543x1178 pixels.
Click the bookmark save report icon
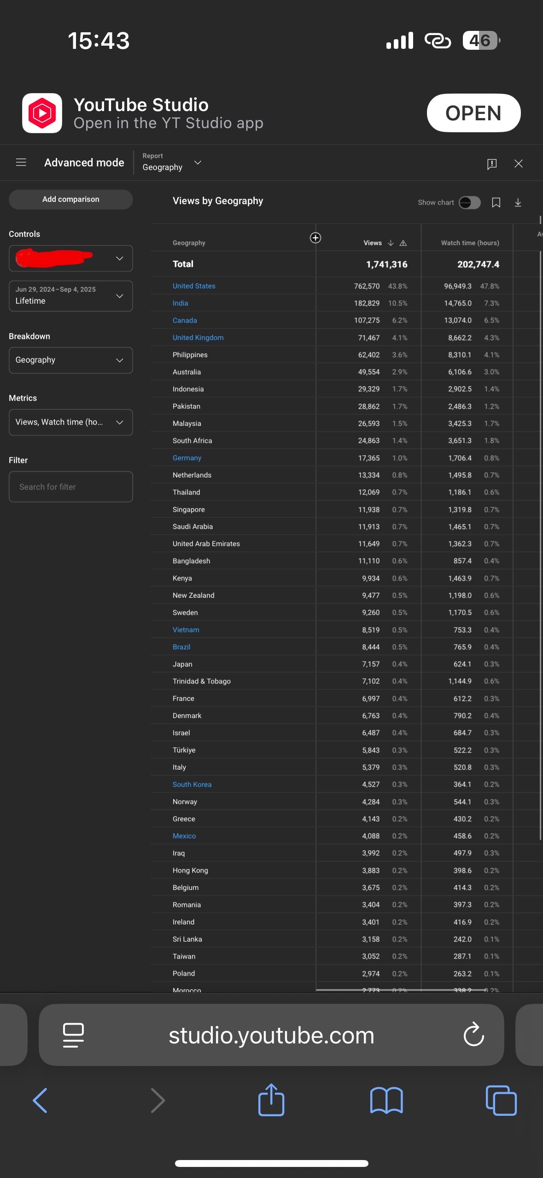[496, 203]
